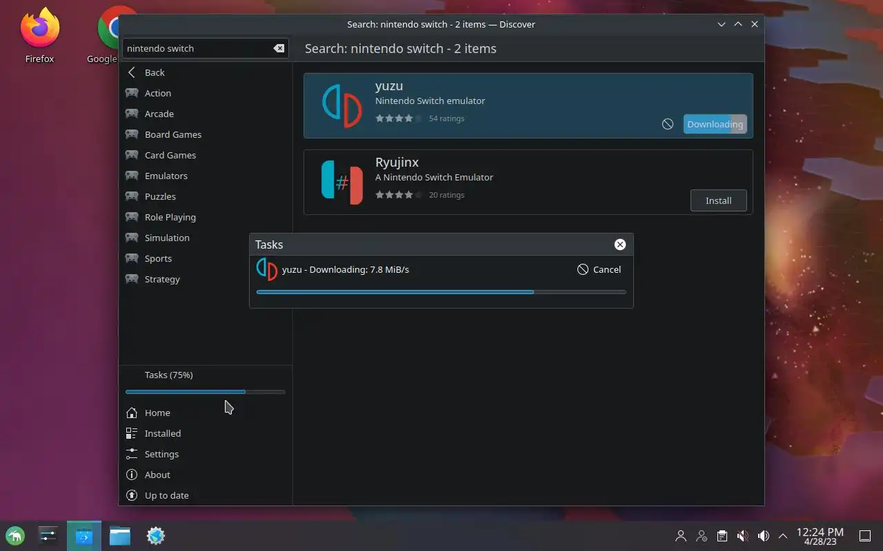Click the Emulators gamepad icon
The image size is (883, 551).
coord(132,176)
